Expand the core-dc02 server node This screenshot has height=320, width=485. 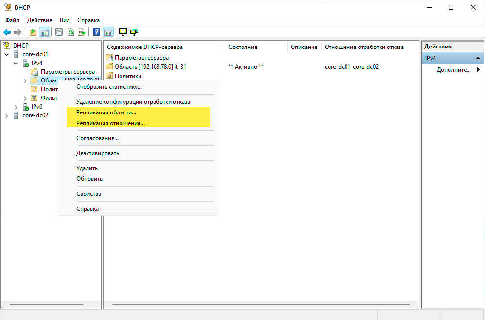[7, 115]
